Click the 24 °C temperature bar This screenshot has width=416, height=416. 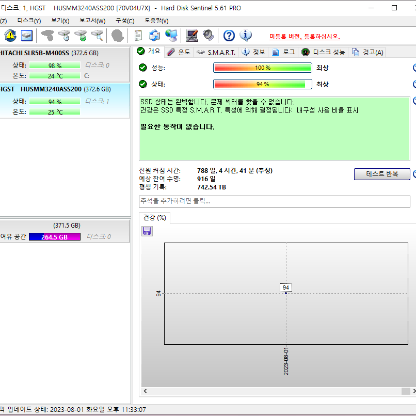[55, 76]
